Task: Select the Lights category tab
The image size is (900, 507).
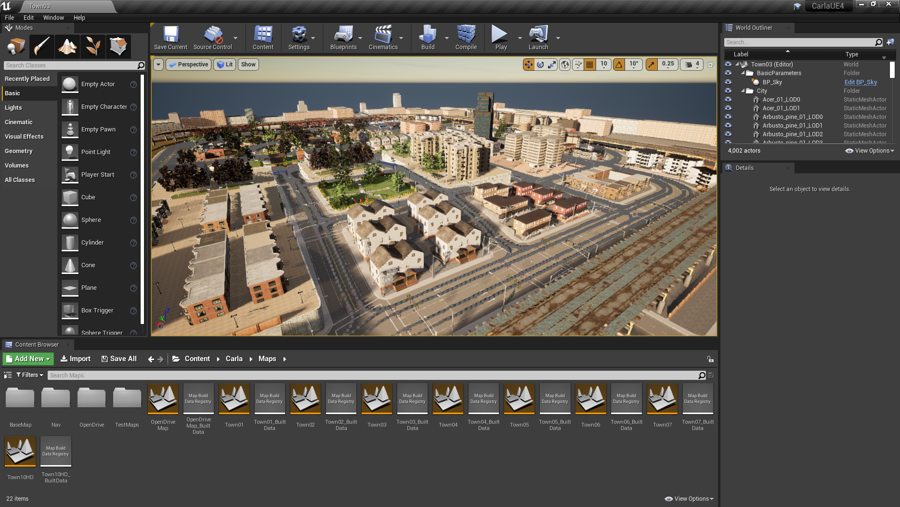Action: tap(29, 108)
